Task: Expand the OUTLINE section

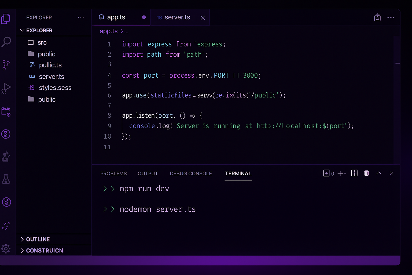Action: pyautogui.click(x=22, y=239)
